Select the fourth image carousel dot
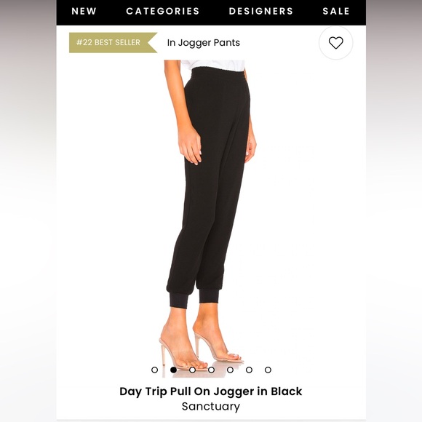 (211, 370)
